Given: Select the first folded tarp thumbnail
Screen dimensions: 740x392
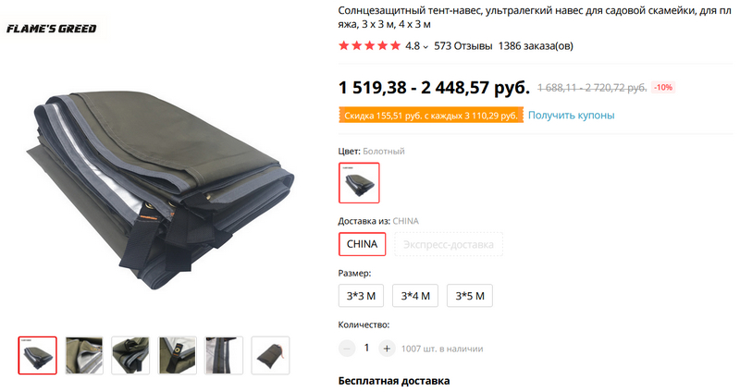Looking at the screenshot, I should coord(38,355).
